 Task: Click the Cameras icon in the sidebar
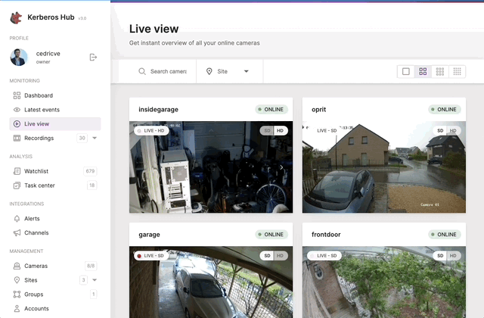tap(17, 266)
